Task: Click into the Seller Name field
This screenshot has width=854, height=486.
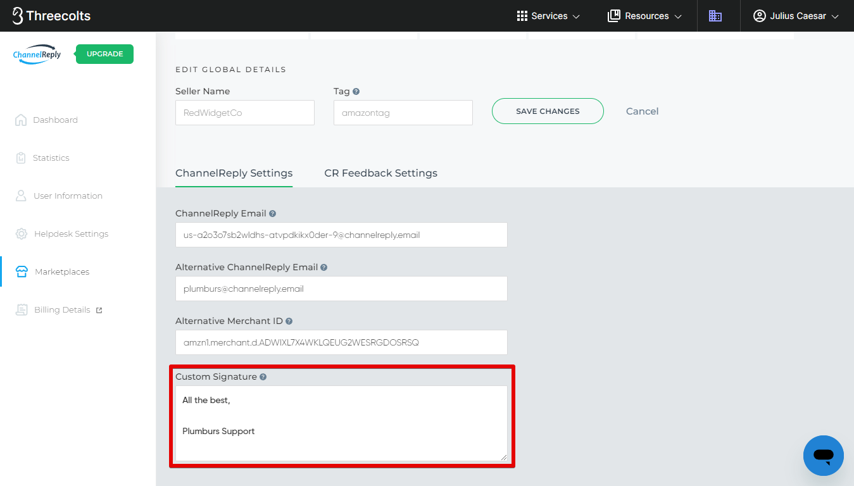Action: click(244, 113)
